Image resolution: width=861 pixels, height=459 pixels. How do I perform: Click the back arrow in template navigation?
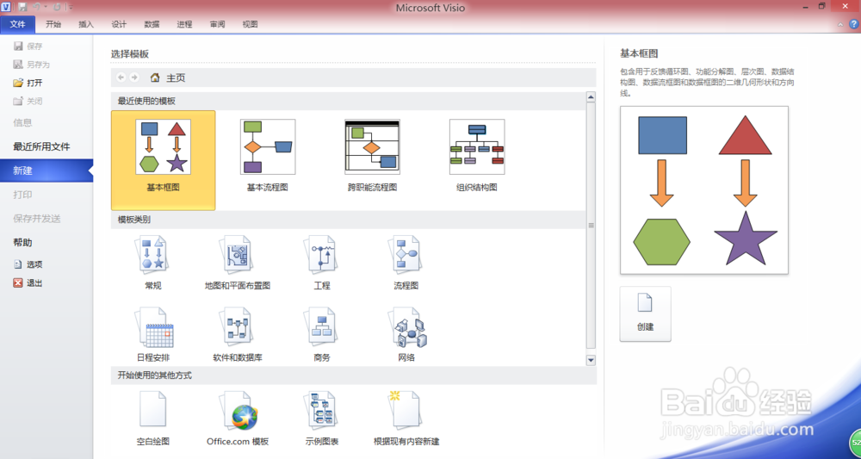[x=121, y=78]
